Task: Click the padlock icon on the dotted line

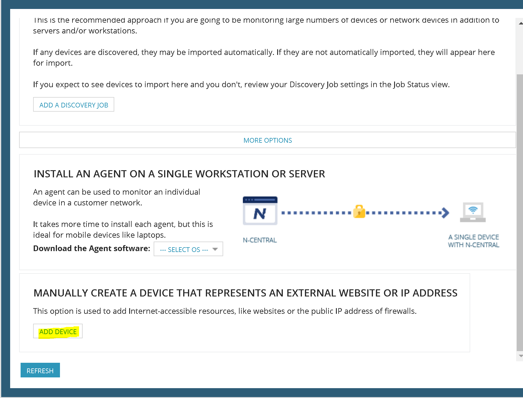Action: 359,212
